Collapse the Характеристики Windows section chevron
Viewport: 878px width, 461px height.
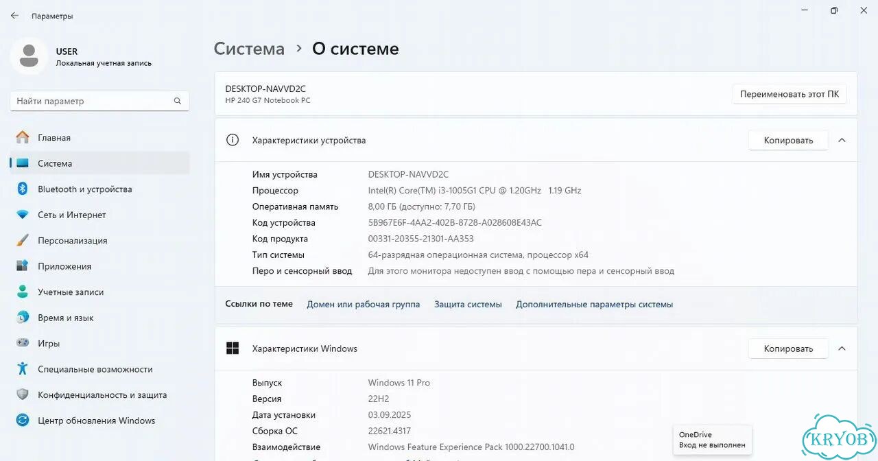tap(842, 348)
